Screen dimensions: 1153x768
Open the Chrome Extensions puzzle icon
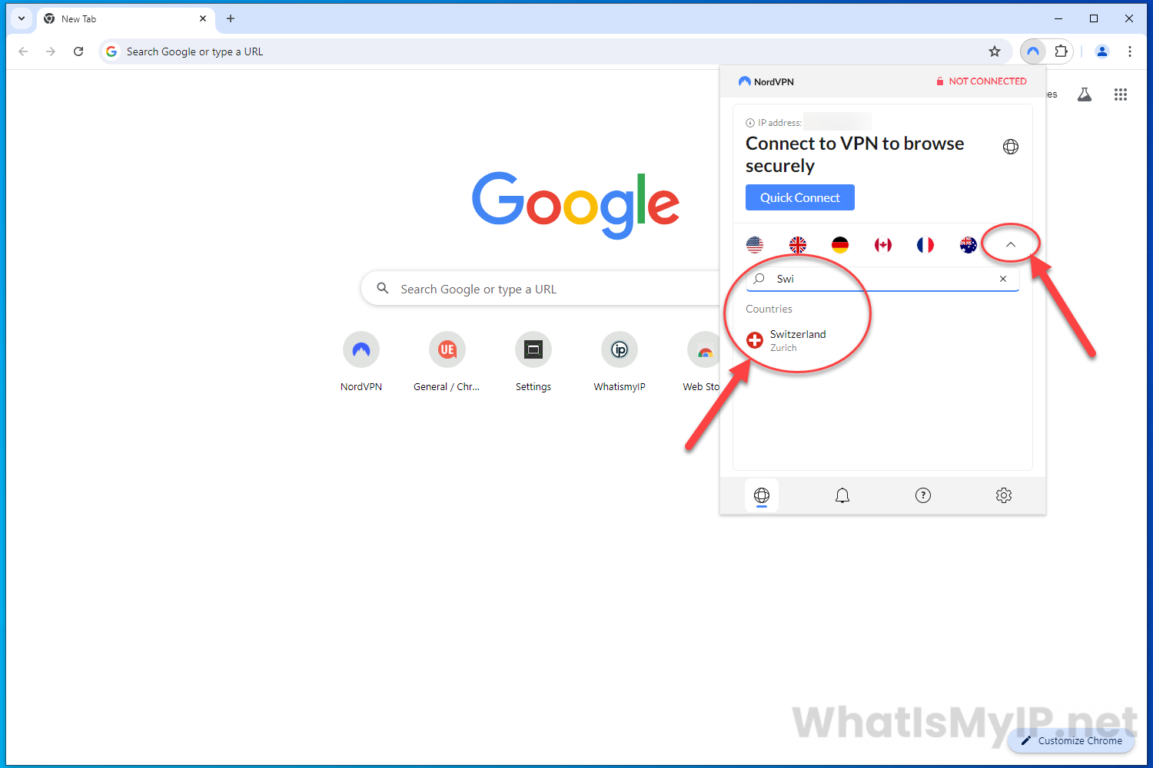tap(1061, 51)
